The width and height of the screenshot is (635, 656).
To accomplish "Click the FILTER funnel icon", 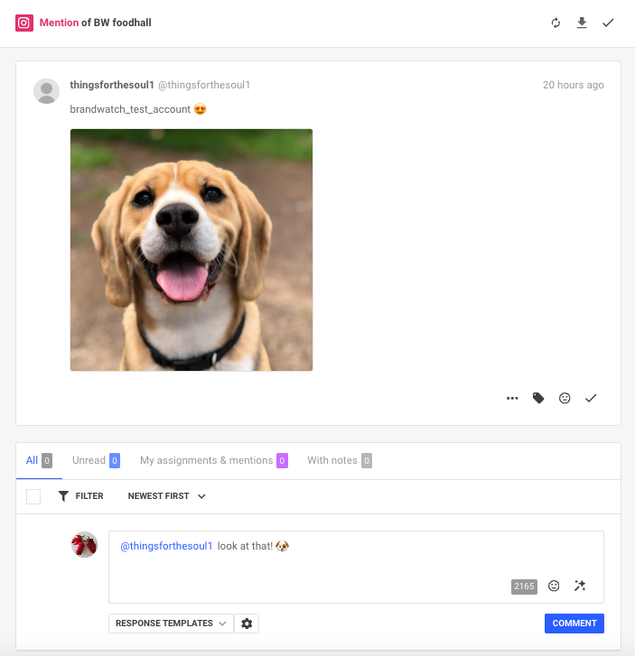I will [x=63, y=496].
